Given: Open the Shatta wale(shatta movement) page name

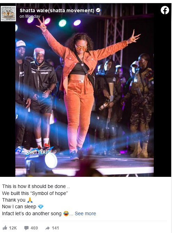Looking at the screenshot, I should tap(57, 10).
